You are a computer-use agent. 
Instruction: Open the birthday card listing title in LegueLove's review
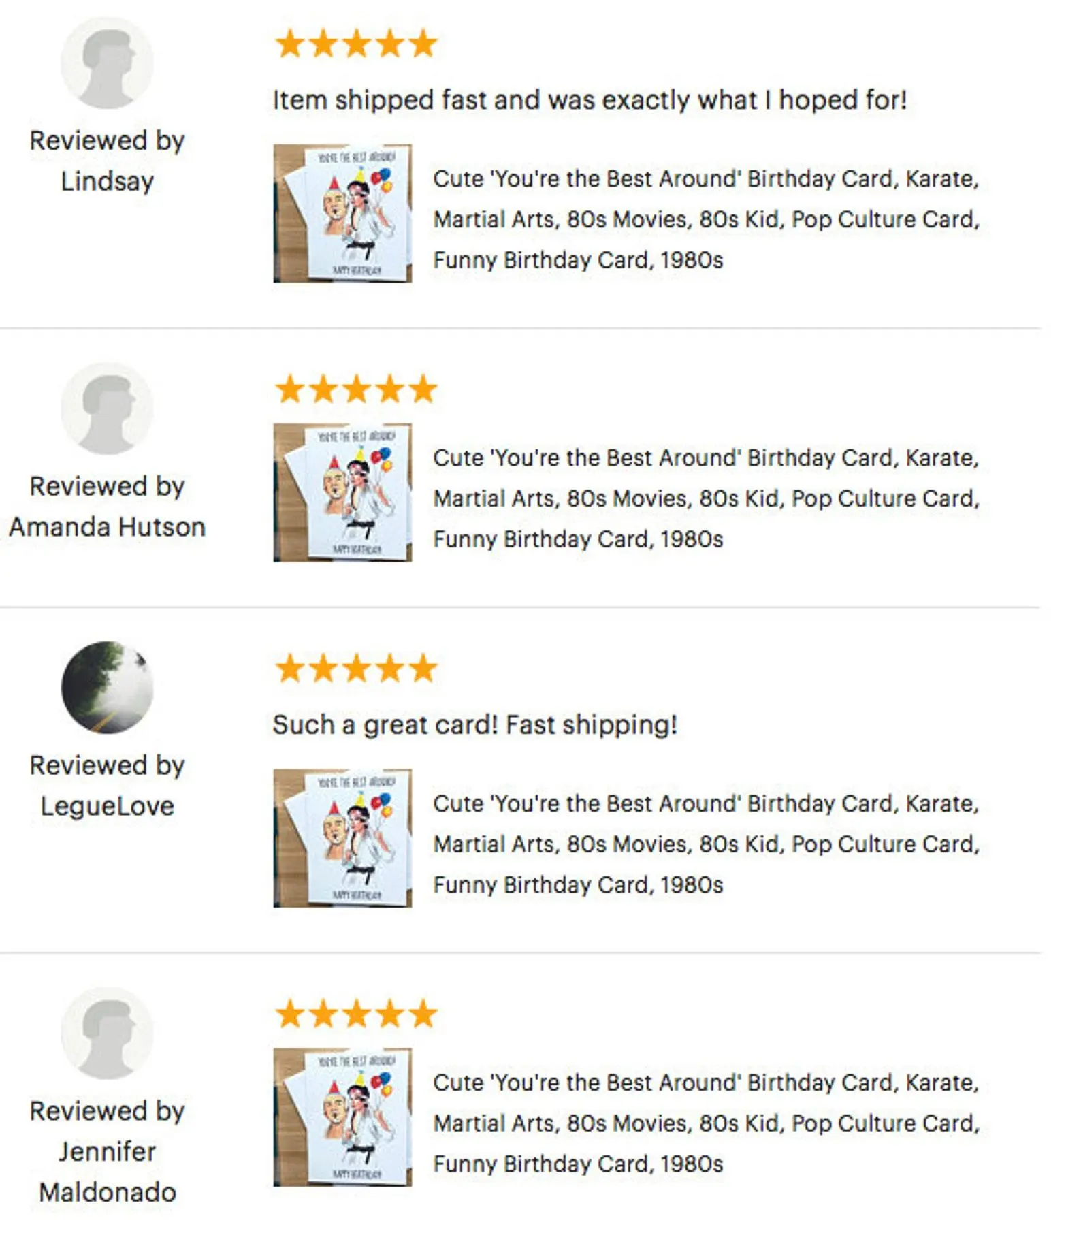(706, 844)
